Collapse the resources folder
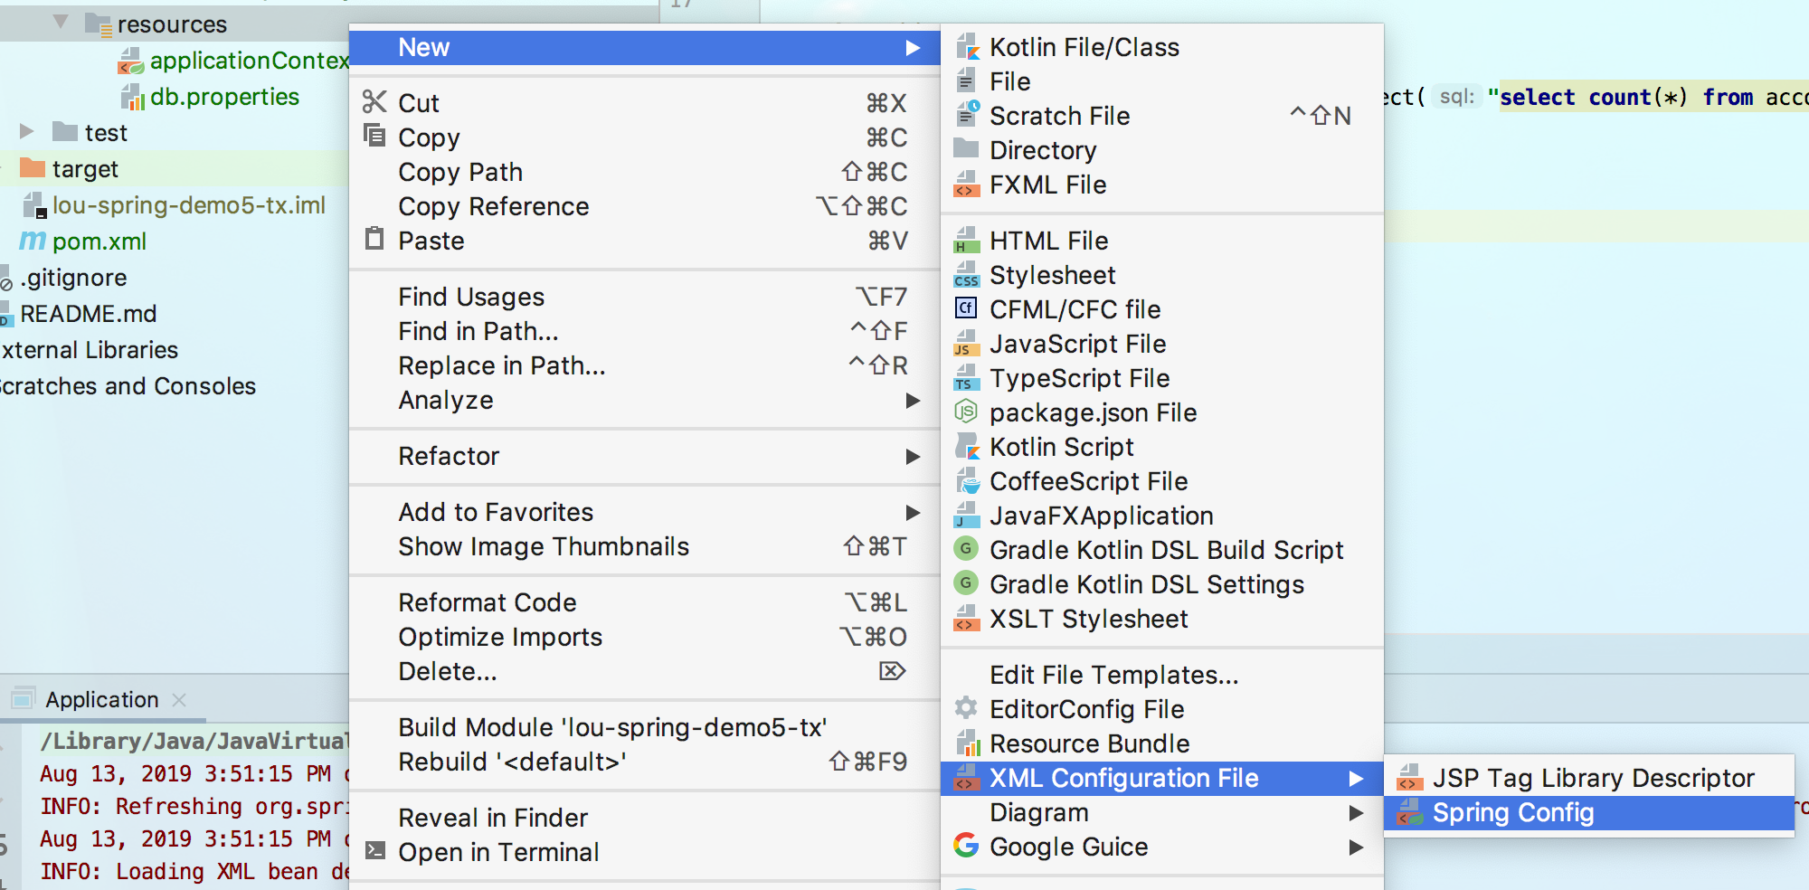Image resolution: width=1809 pixels, height=890 pixels. click(x=61, y=22)
